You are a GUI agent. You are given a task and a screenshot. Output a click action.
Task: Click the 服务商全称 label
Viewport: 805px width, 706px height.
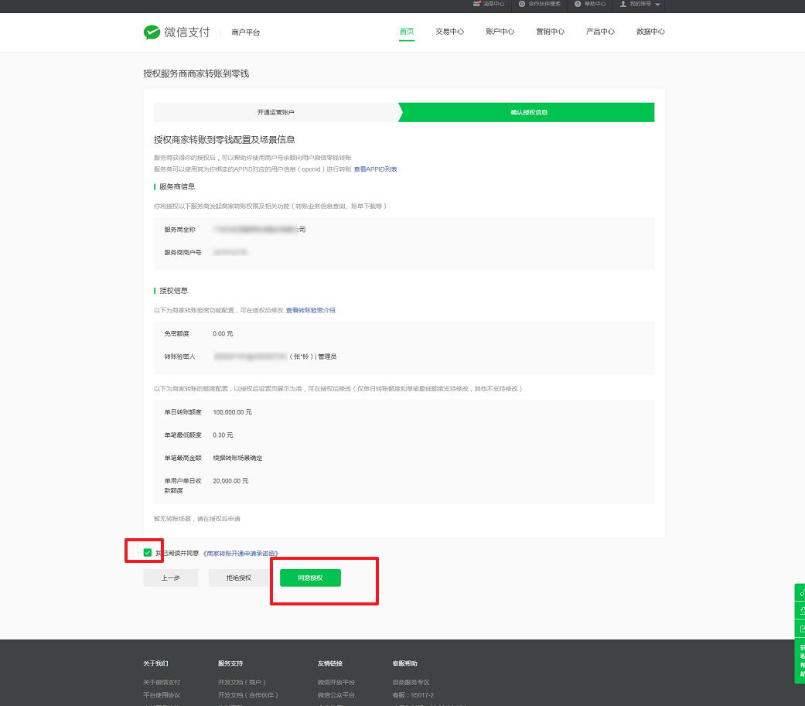(179, 230)
